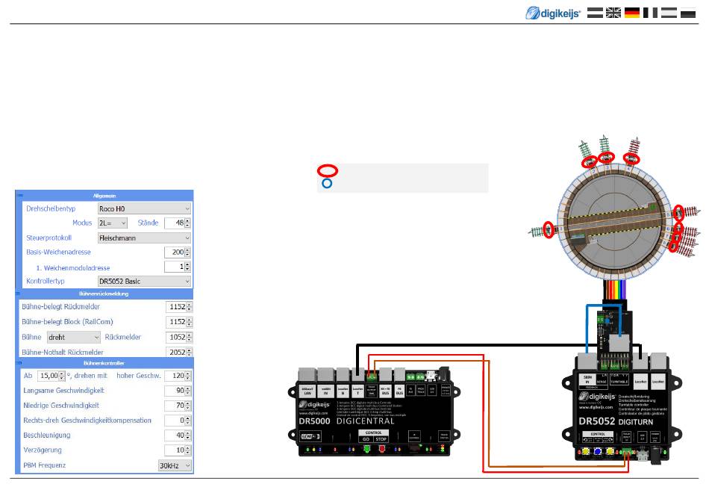The width and height of the screenshot is (709, 493).
Task: Click the red STOP button on DR5000
Action: click(x=381, y=449)
